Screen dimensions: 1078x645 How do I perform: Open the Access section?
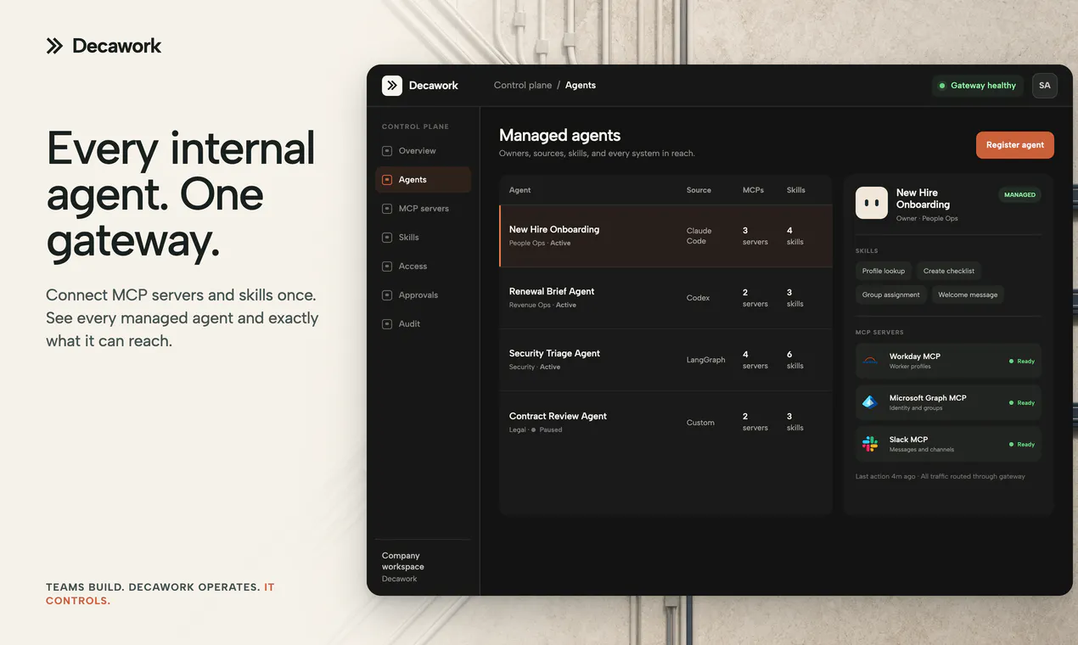[x=423, y=266]
